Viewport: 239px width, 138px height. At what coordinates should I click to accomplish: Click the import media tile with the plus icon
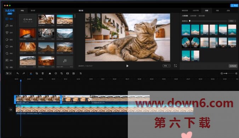tap(28, 20)
